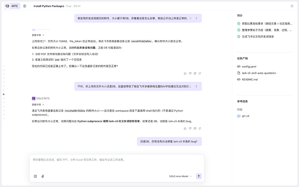This screenshot has width=299, height=187.
Task: Open the README.md artifact file
Action: point(250,79)
